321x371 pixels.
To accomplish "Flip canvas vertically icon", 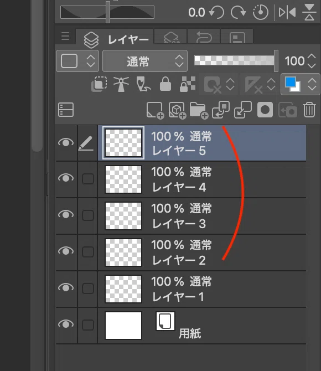I will click(x=309, y=12).
